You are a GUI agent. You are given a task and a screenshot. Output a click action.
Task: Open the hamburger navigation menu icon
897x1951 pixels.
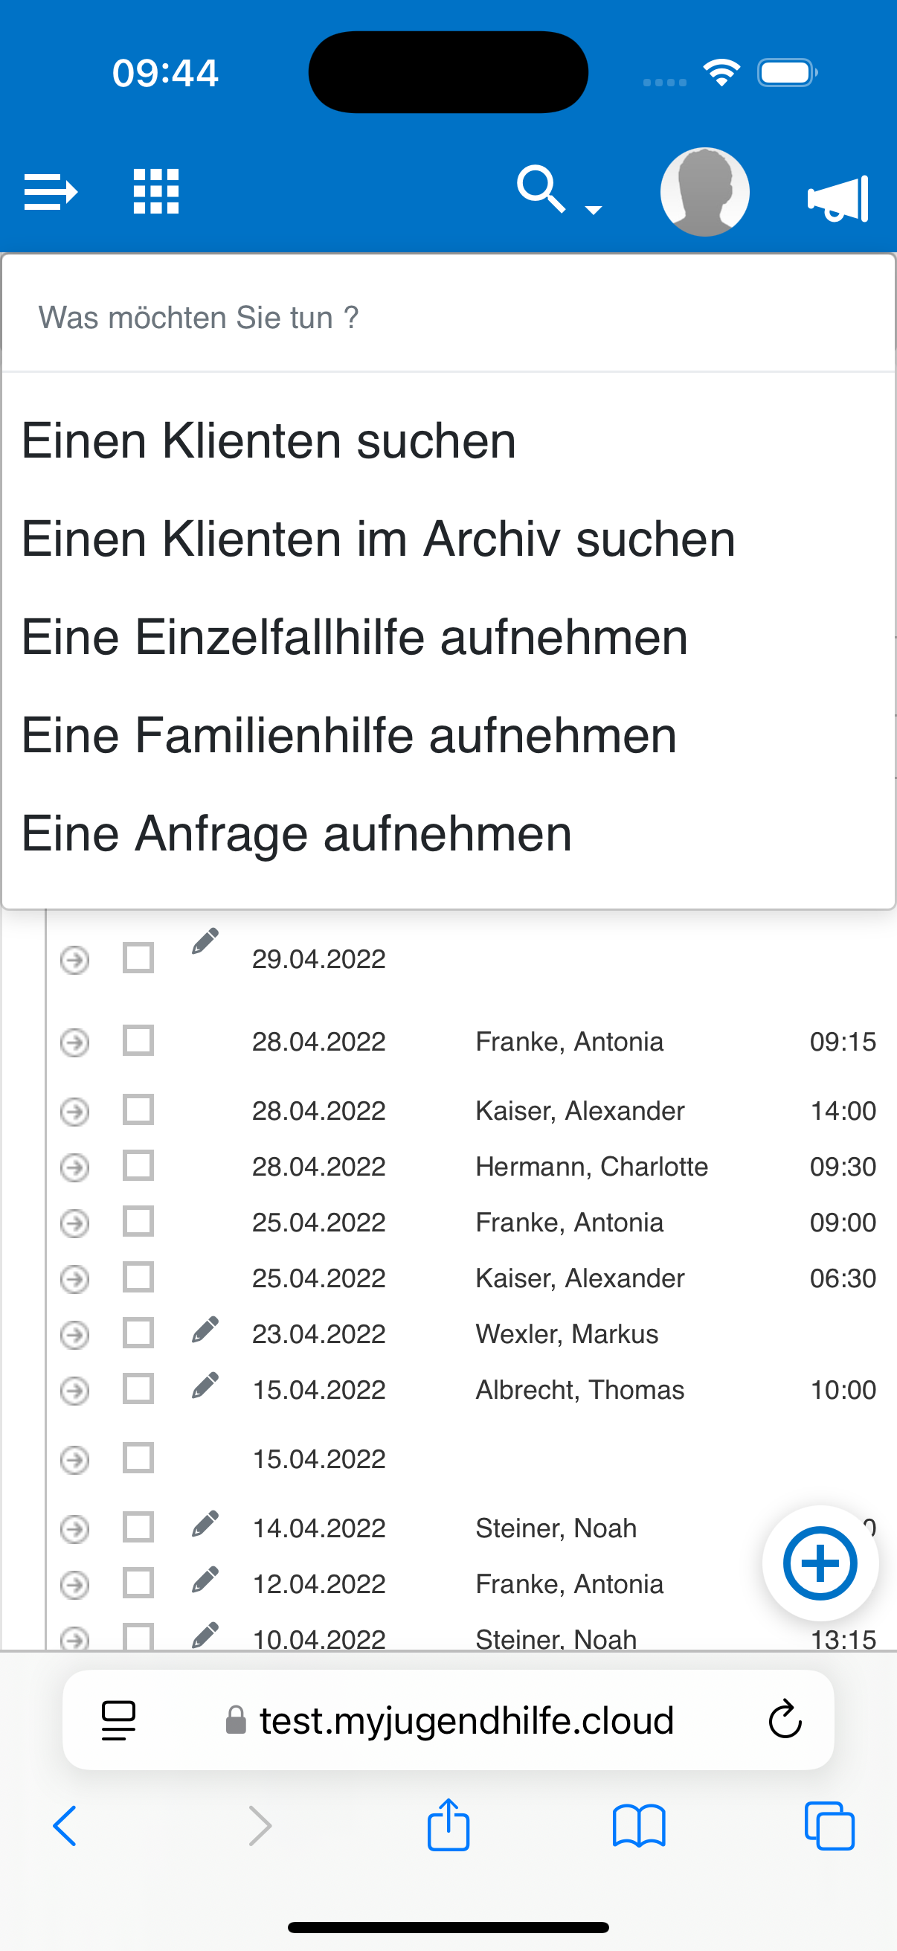(50, 190)
